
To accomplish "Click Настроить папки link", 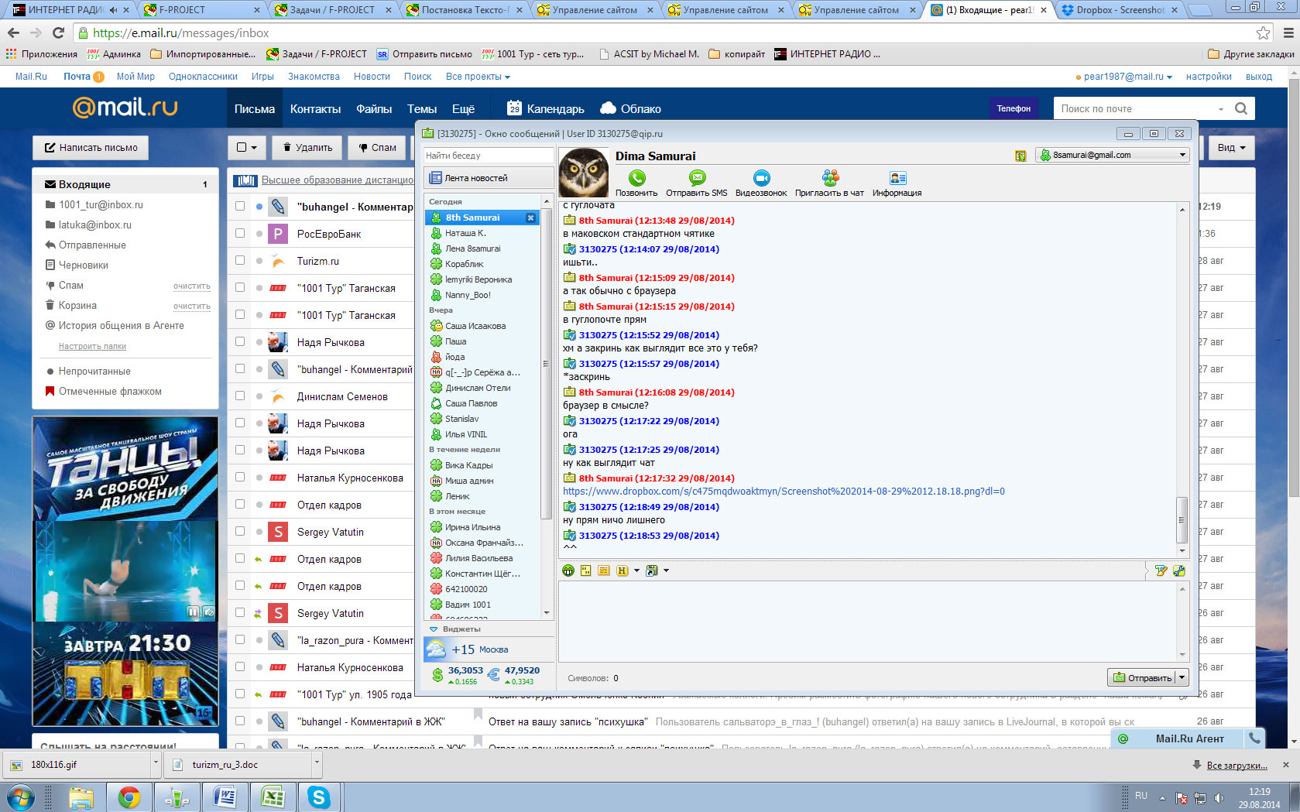I will coord(92,346).
